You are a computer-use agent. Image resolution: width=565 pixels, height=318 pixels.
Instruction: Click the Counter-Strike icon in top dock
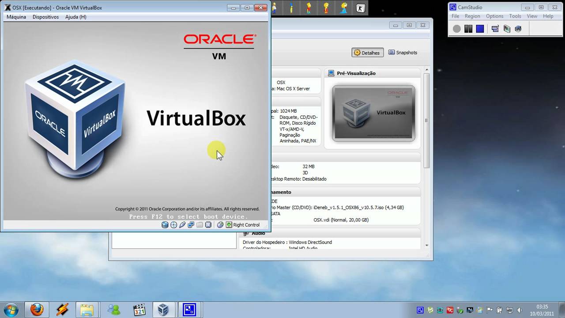[361, 8]
